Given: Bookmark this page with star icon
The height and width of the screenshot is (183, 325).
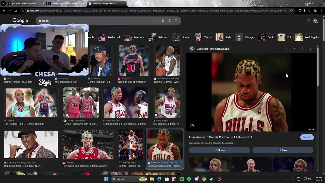Looking at the screenshot, I should pyautogui.click(x=291, y=11).
